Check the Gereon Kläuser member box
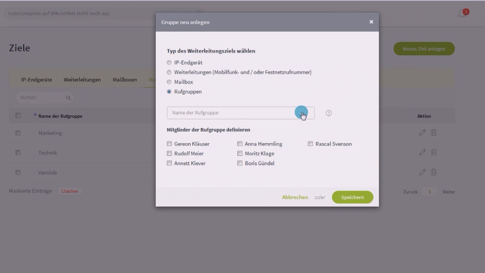Screen dimensions: 485x273 pos(169,144)
